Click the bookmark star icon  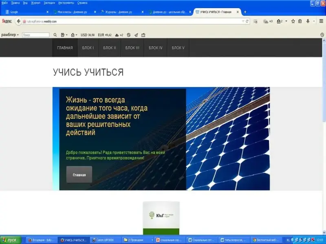[x=293, y=21]
